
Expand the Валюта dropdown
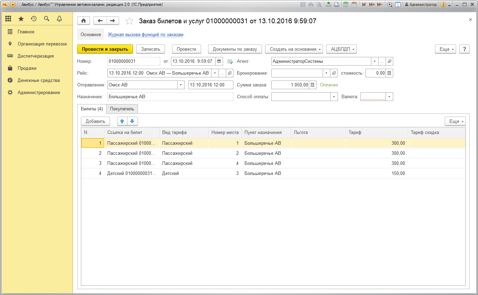pos(389,97)
